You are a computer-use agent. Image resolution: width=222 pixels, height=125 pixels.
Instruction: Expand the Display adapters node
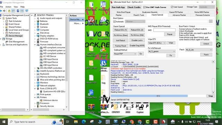point(35,36)
